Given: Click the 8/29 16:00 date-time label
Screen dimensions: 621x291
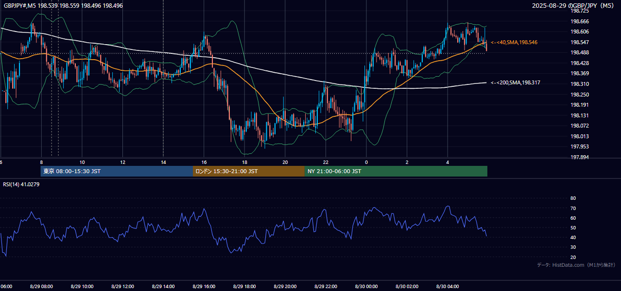Looking at the screenshot, I should point(204,287).
